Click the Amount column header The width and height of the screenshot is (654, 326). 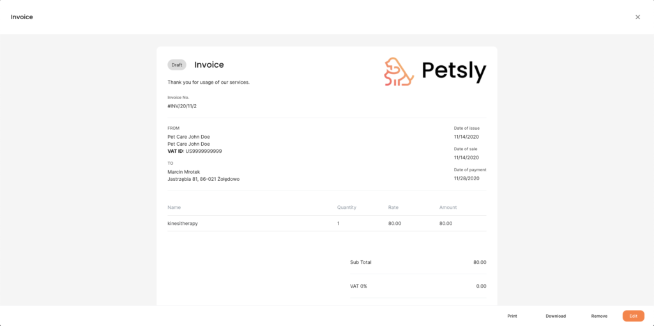click(448, 208)
